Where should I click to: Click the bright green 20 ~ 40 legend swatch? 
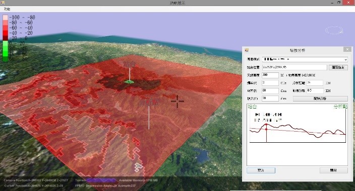(x=5, y=48)
